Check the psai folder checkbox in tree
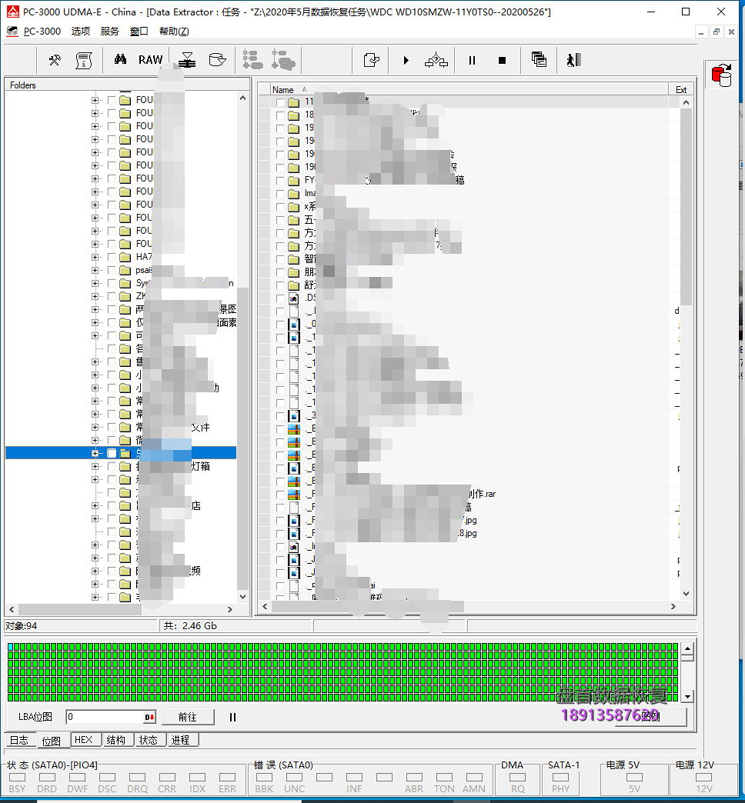Image resolution: width=745 pixels, height=803 pixels. 112,270
